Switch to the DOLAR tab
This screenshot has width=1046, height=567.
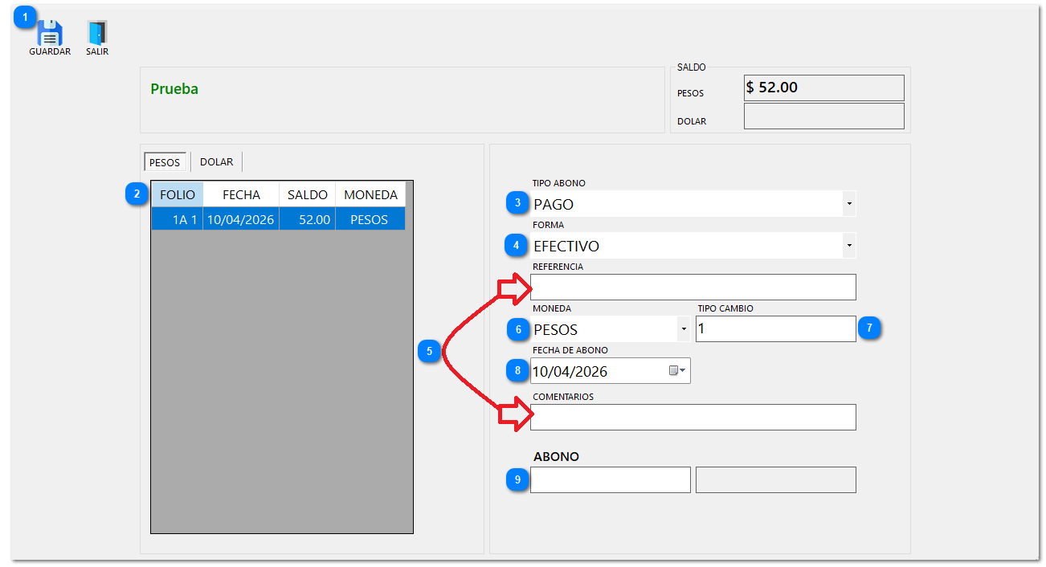pyautogui.click(x=217, y=161)
